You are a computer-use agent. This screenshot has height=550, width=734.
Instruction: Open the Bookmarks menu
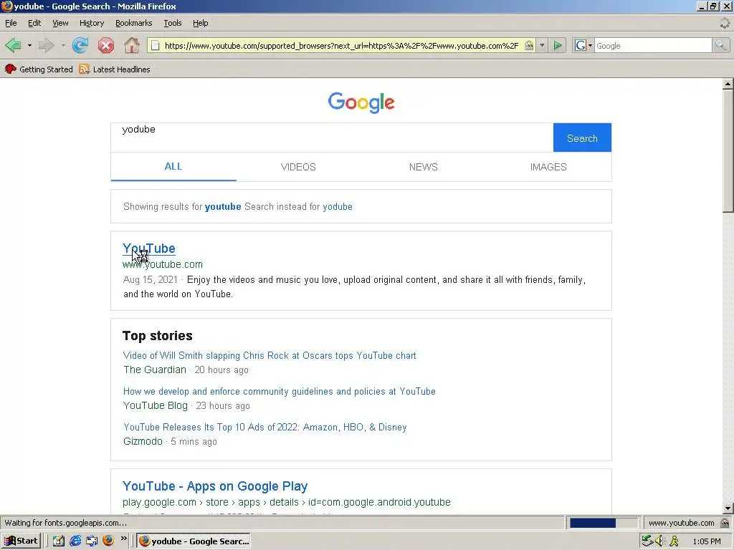click(x=133, y=23)
